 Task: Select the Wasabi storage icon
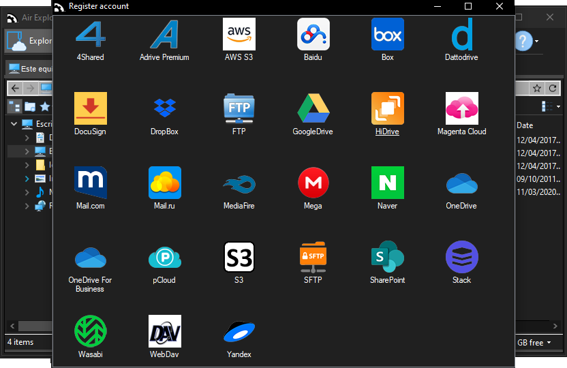[91, 337]
